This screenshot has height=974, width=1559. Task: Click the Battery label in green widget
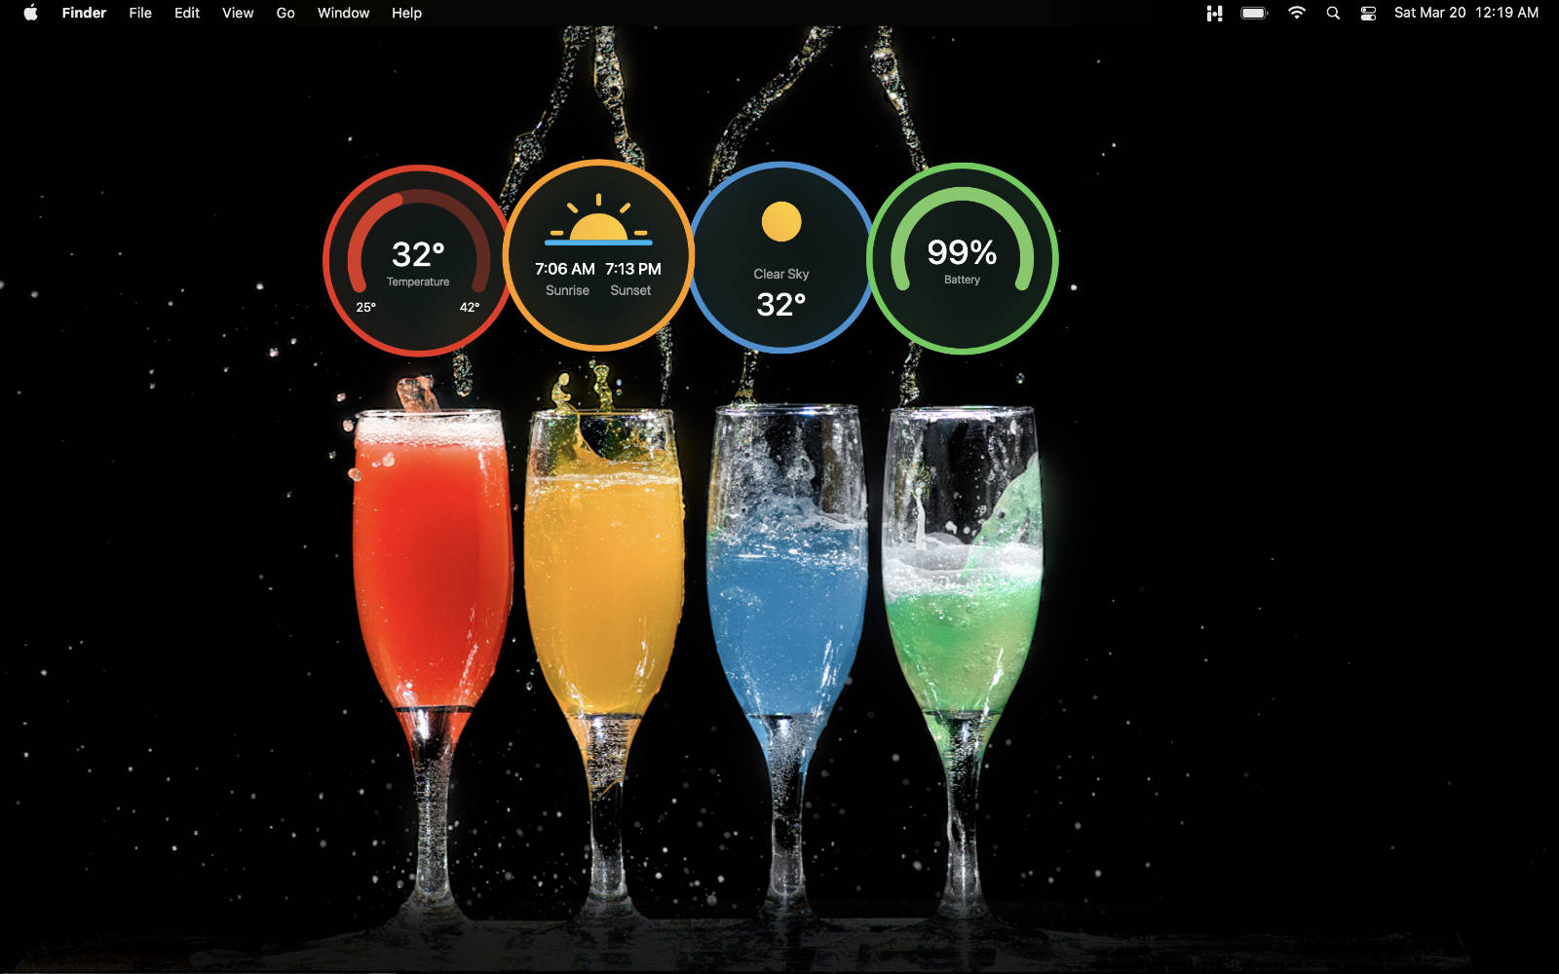[x=962, y=280]
